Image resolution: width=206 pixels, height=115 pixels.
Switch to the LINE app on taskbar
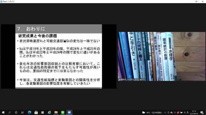[x=63, y=112]
